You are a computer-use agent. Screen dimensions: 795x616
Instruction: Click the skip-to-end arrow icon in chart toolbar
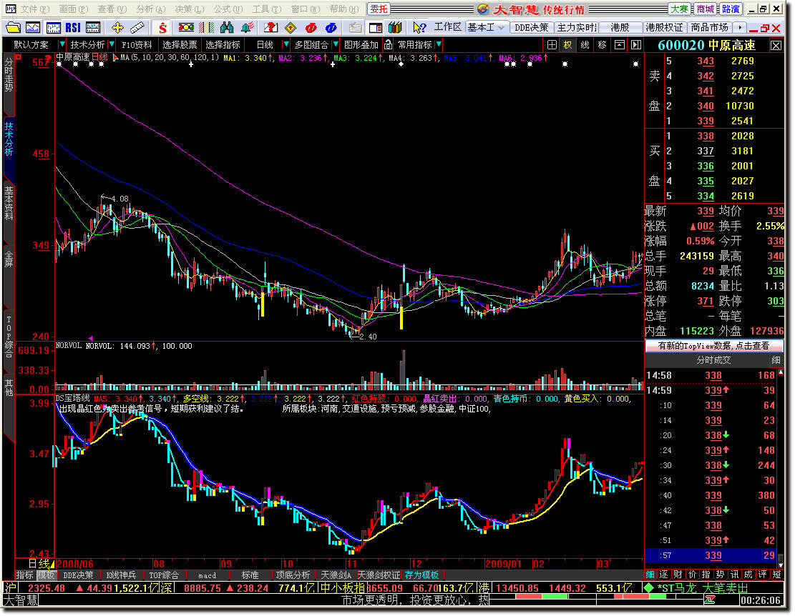coord(636,45)
